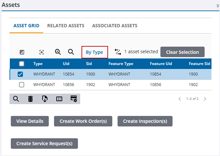The height and width of the screenshot is (156, 220).
Task: Click the trash delete icon
Action: point(30,99)
